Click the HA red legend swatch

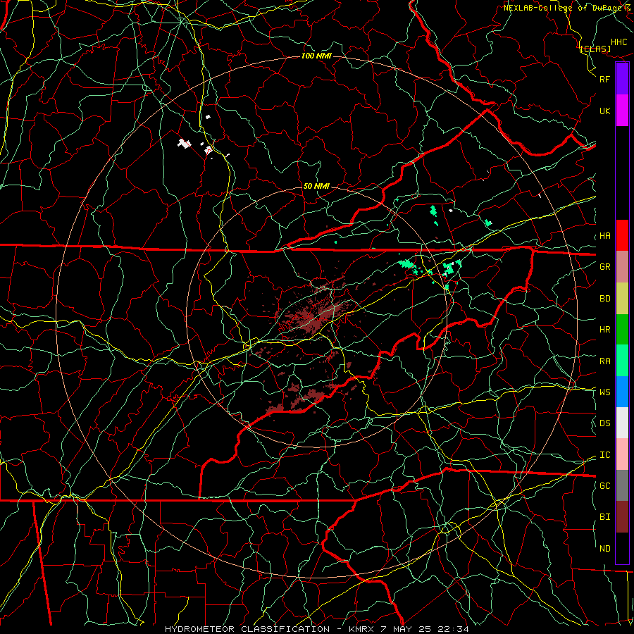point(622,235)
